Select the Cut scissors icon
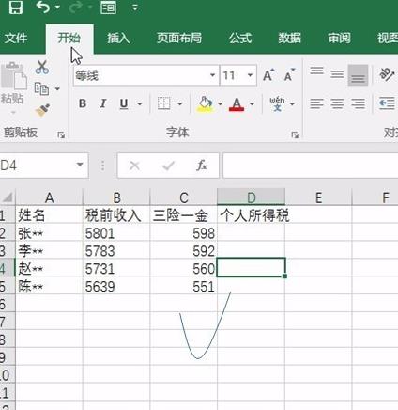 (x=42, y=67)
